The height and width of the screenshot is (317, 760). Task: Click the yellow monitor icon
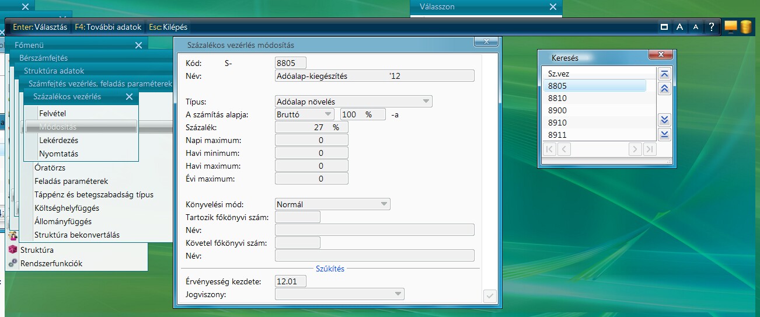(x=730, y=26)
